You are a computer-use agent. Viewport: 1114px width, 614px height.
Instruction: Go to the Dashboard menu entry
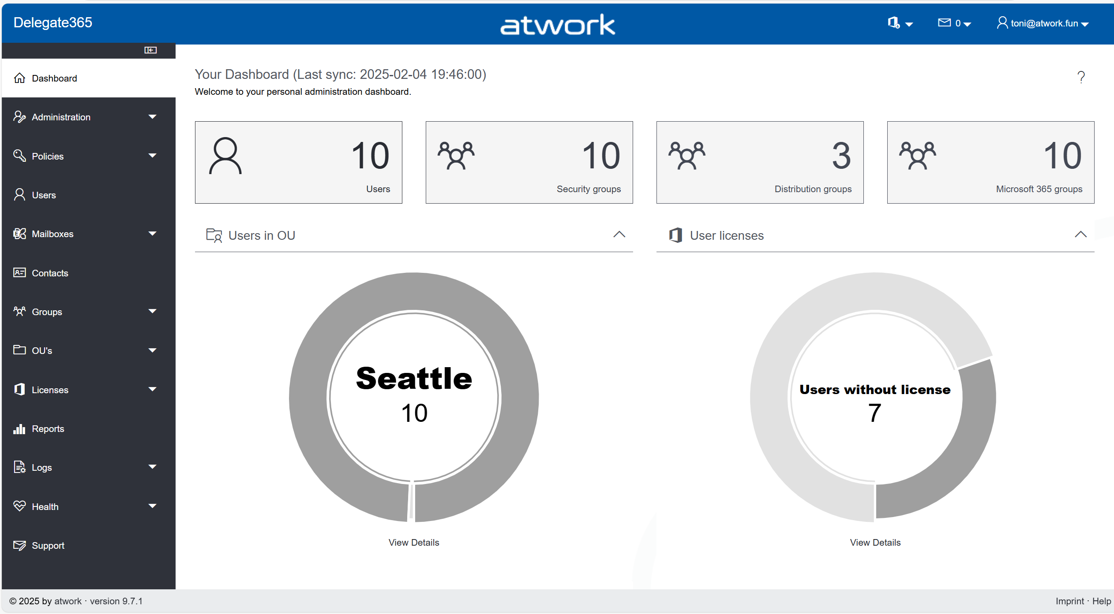54,78
